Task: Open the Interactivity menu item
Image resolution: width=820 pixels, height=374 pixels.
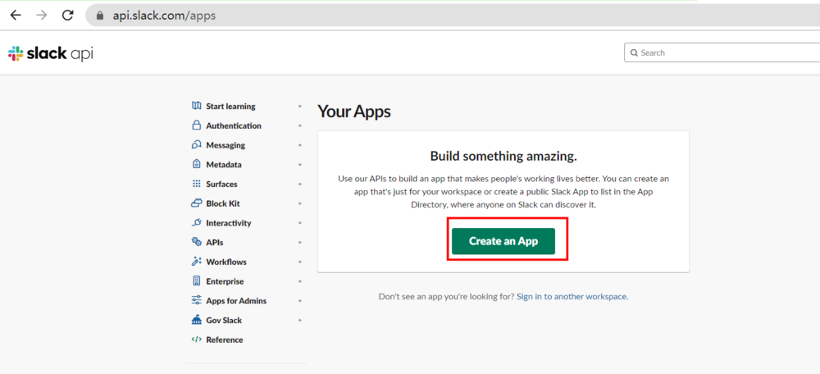Action: coord(229,223)
